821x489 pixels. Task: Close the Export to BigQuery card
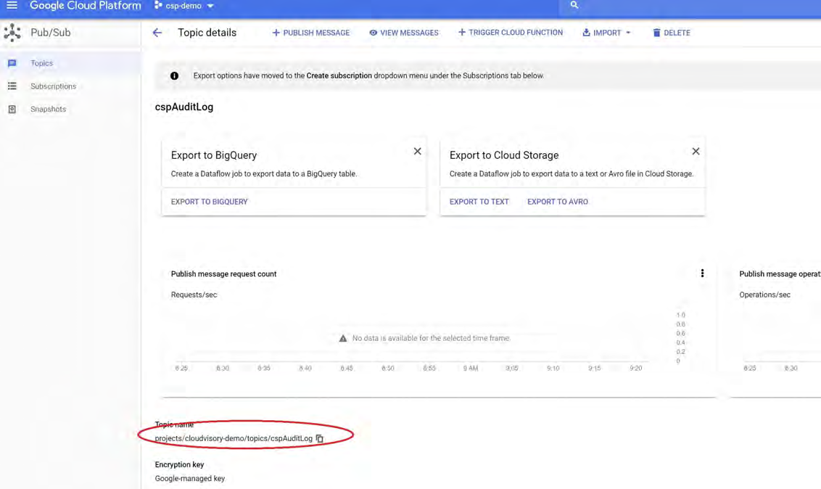click(x=417, y=152)
